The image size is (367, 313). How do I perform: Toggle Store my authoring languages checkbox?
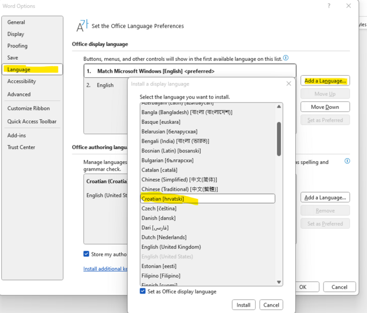[86, 254]
